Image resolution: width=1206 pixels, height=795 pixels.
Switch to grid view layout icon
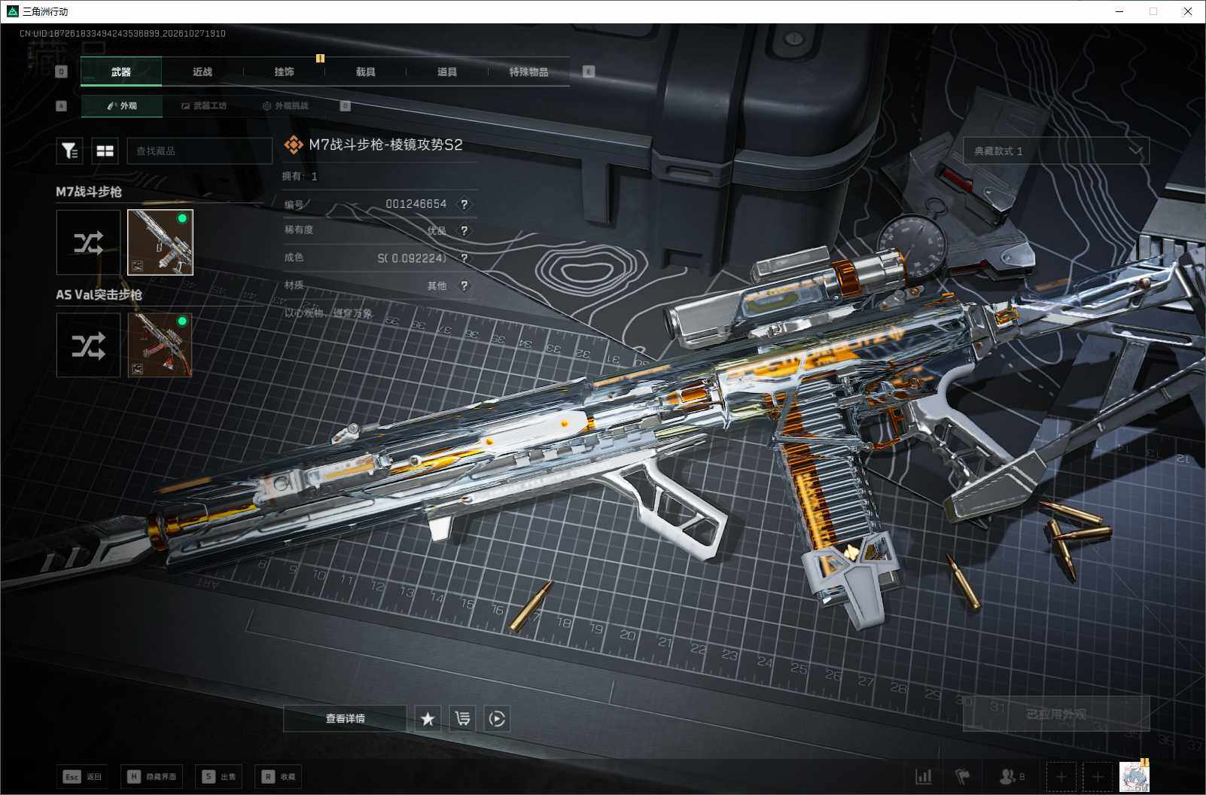coord(105,151)
